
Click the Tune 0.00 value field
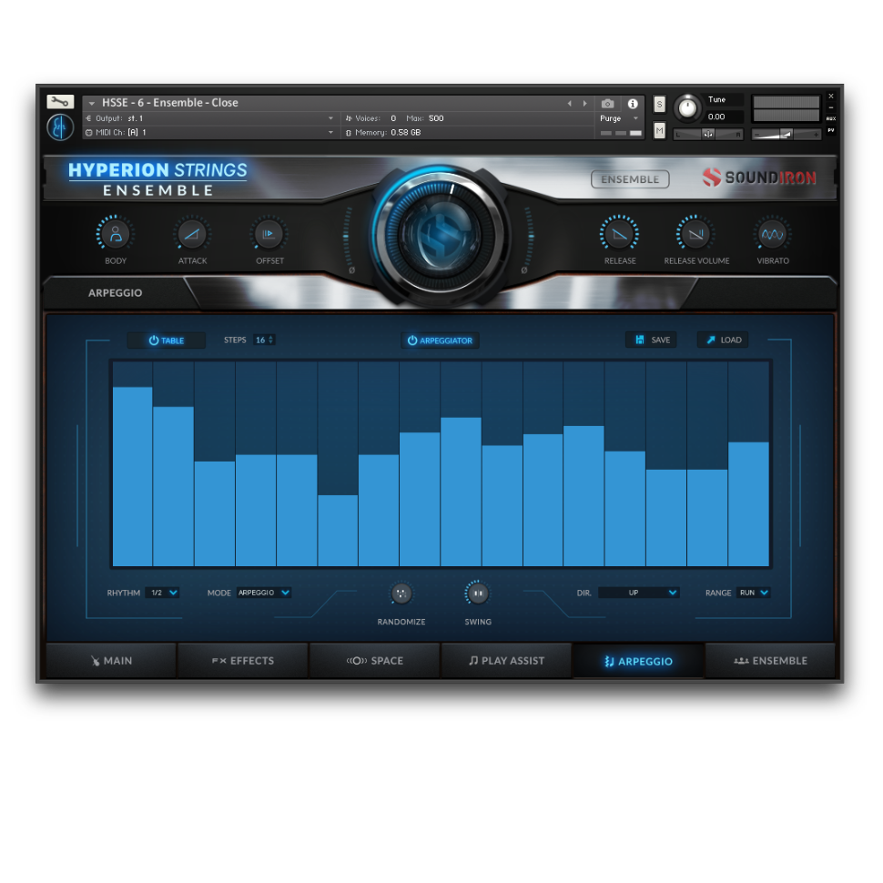(x=725, y=117)
